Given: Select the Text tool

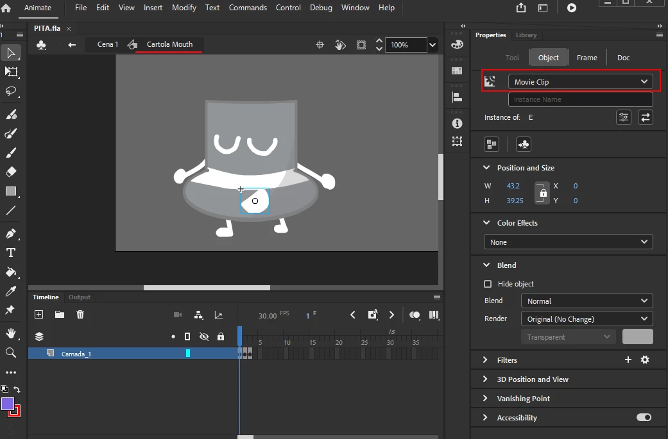Looking at the screenshot, I should pyautogui.click(x=11, y=253).
